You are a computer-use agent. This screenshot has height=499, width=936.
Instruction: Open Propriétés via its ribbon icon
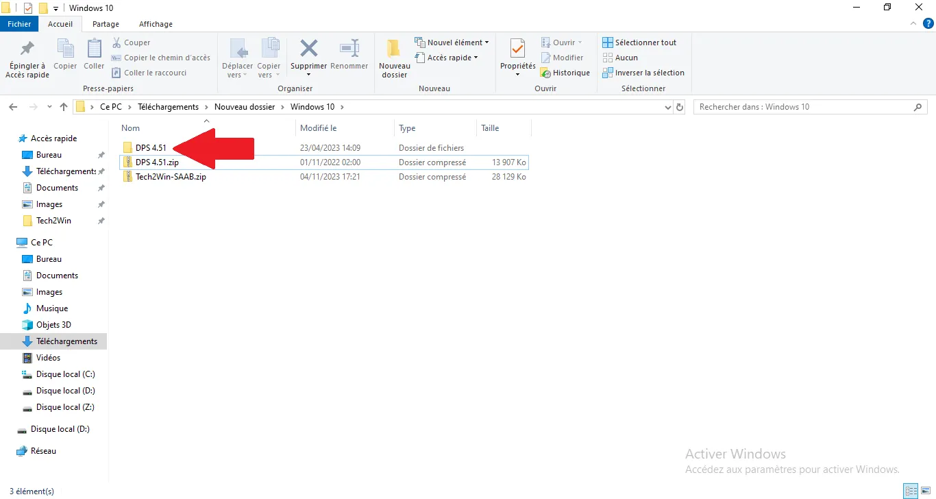(x=517, y=55)
